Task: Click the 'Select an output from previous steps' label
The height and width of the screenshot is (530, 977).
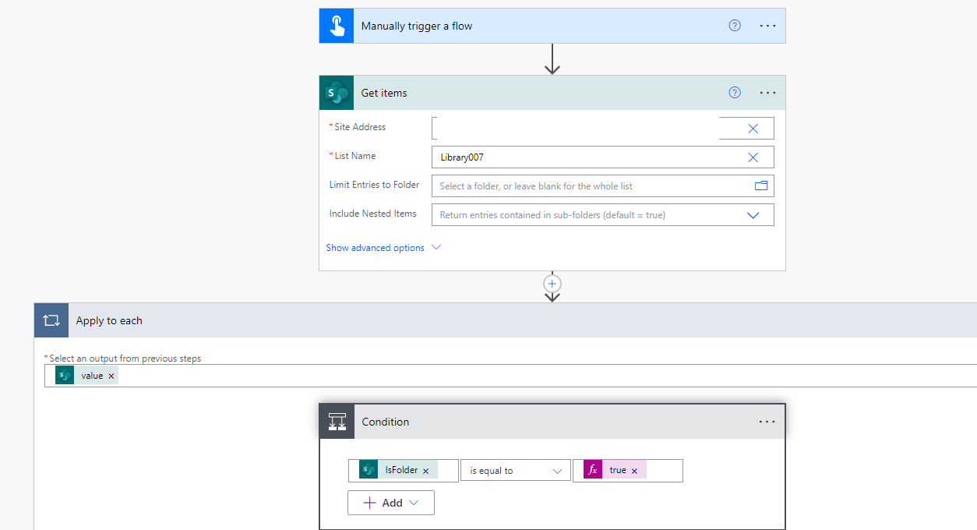Action: point(125,359)
